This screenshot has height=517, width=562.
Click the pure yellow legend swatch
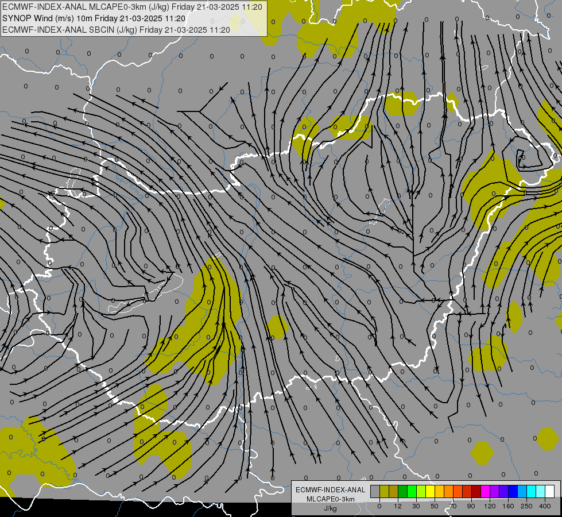[x=430, y=491]
